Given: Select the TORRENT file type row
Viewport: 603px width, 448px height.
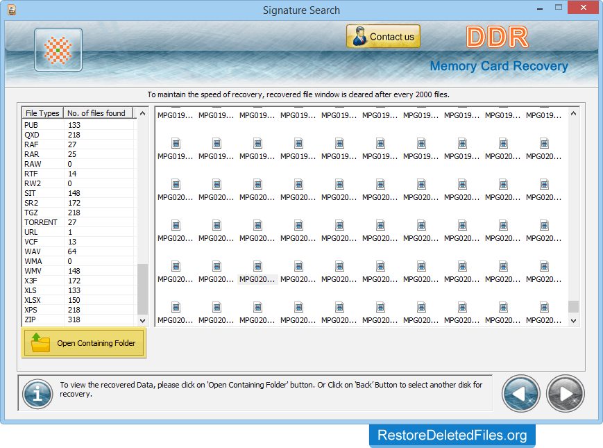Looking at the screenshot, I should tap(79, 222).
